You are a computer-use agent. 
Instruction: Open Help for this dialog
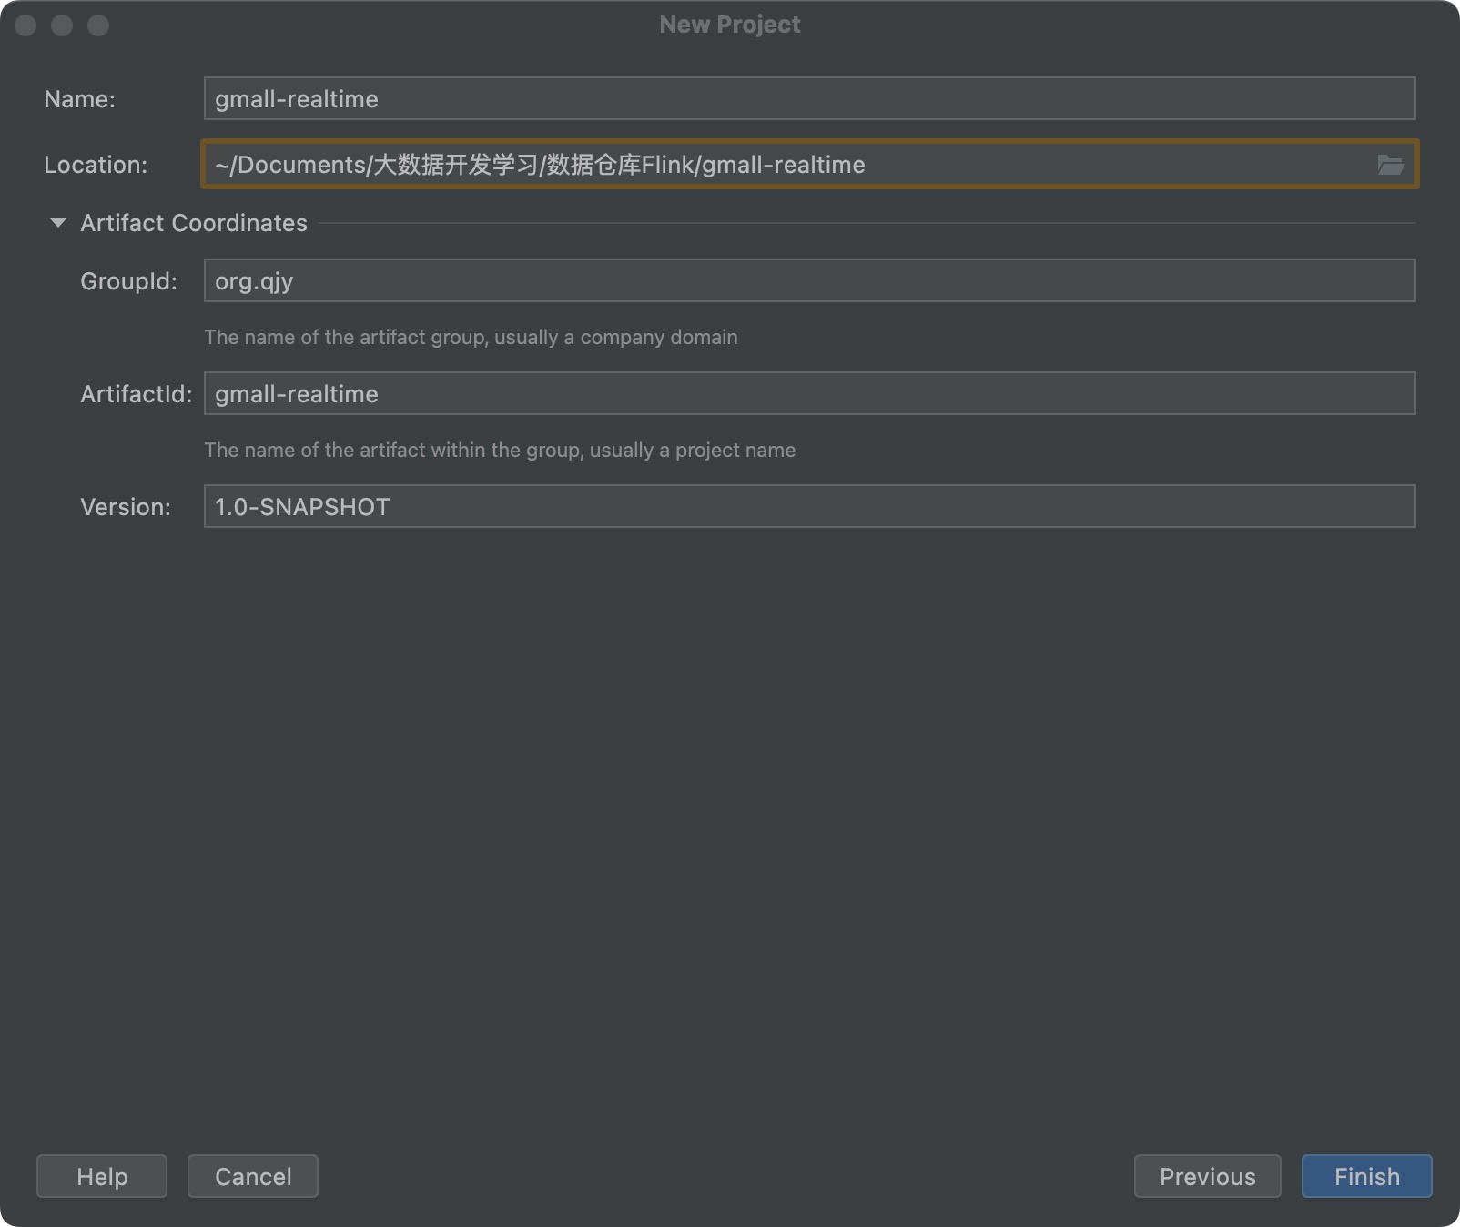click(x=102, y=1176)
